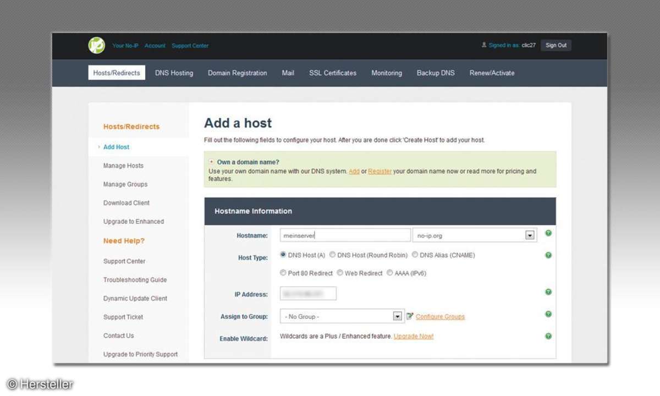
Task: Select Port 80 Redirect radio button
Action: [283, 273]
